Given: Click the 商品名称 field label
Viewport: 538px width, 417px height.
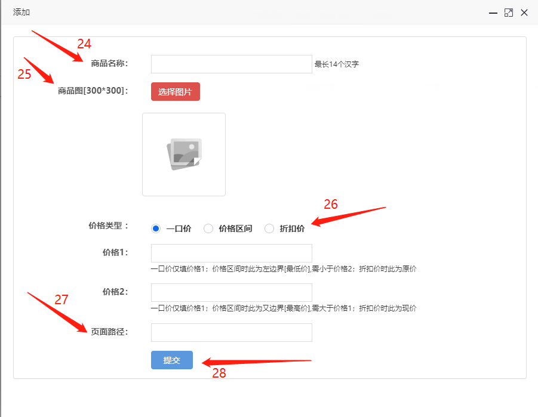Looking at the screenshot, I should click(x=109, y=64).
